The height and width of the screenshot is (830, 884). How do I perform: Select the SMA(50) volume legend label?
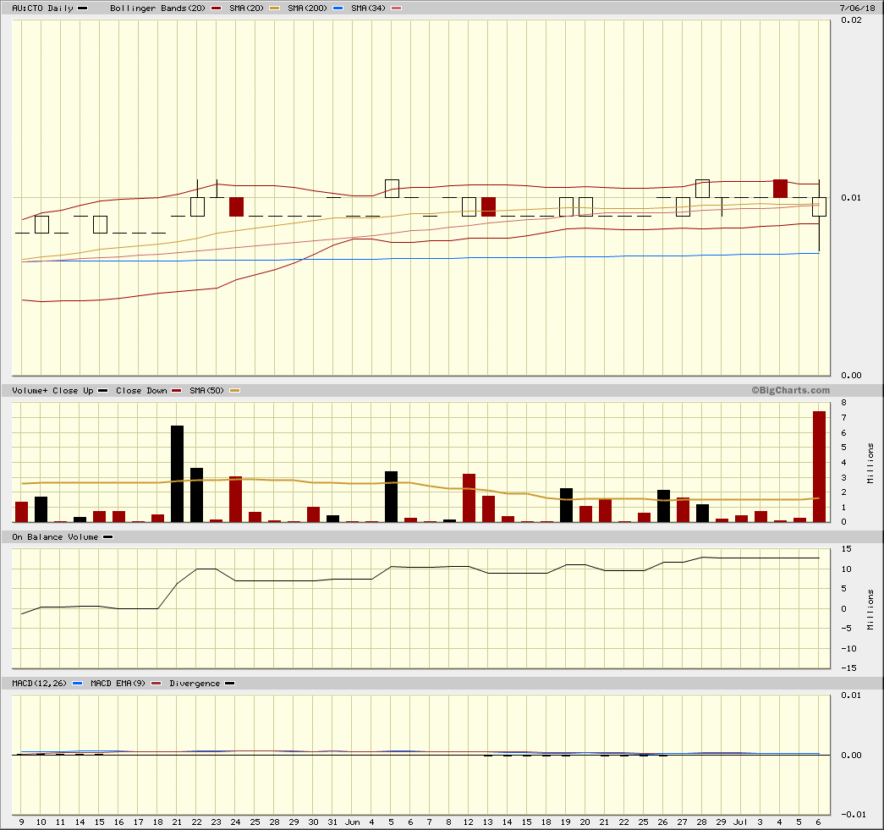tap(207, 391)
